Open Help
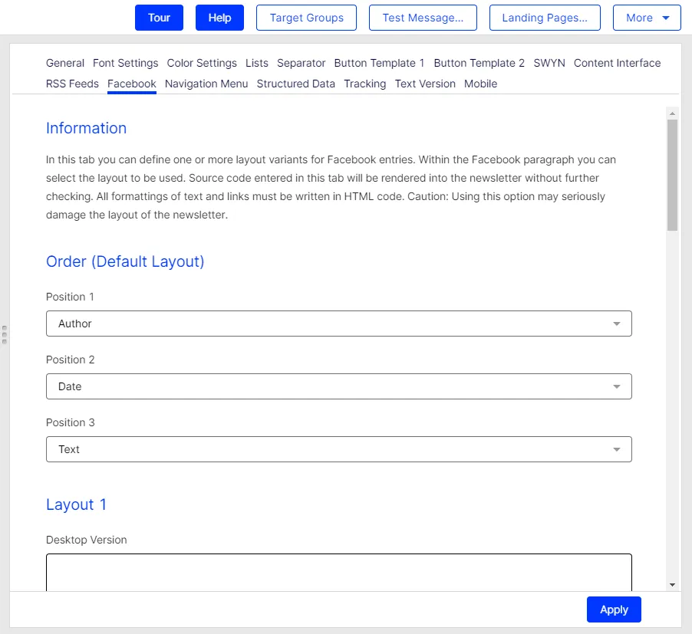692x634 pixels. (219, 18)
